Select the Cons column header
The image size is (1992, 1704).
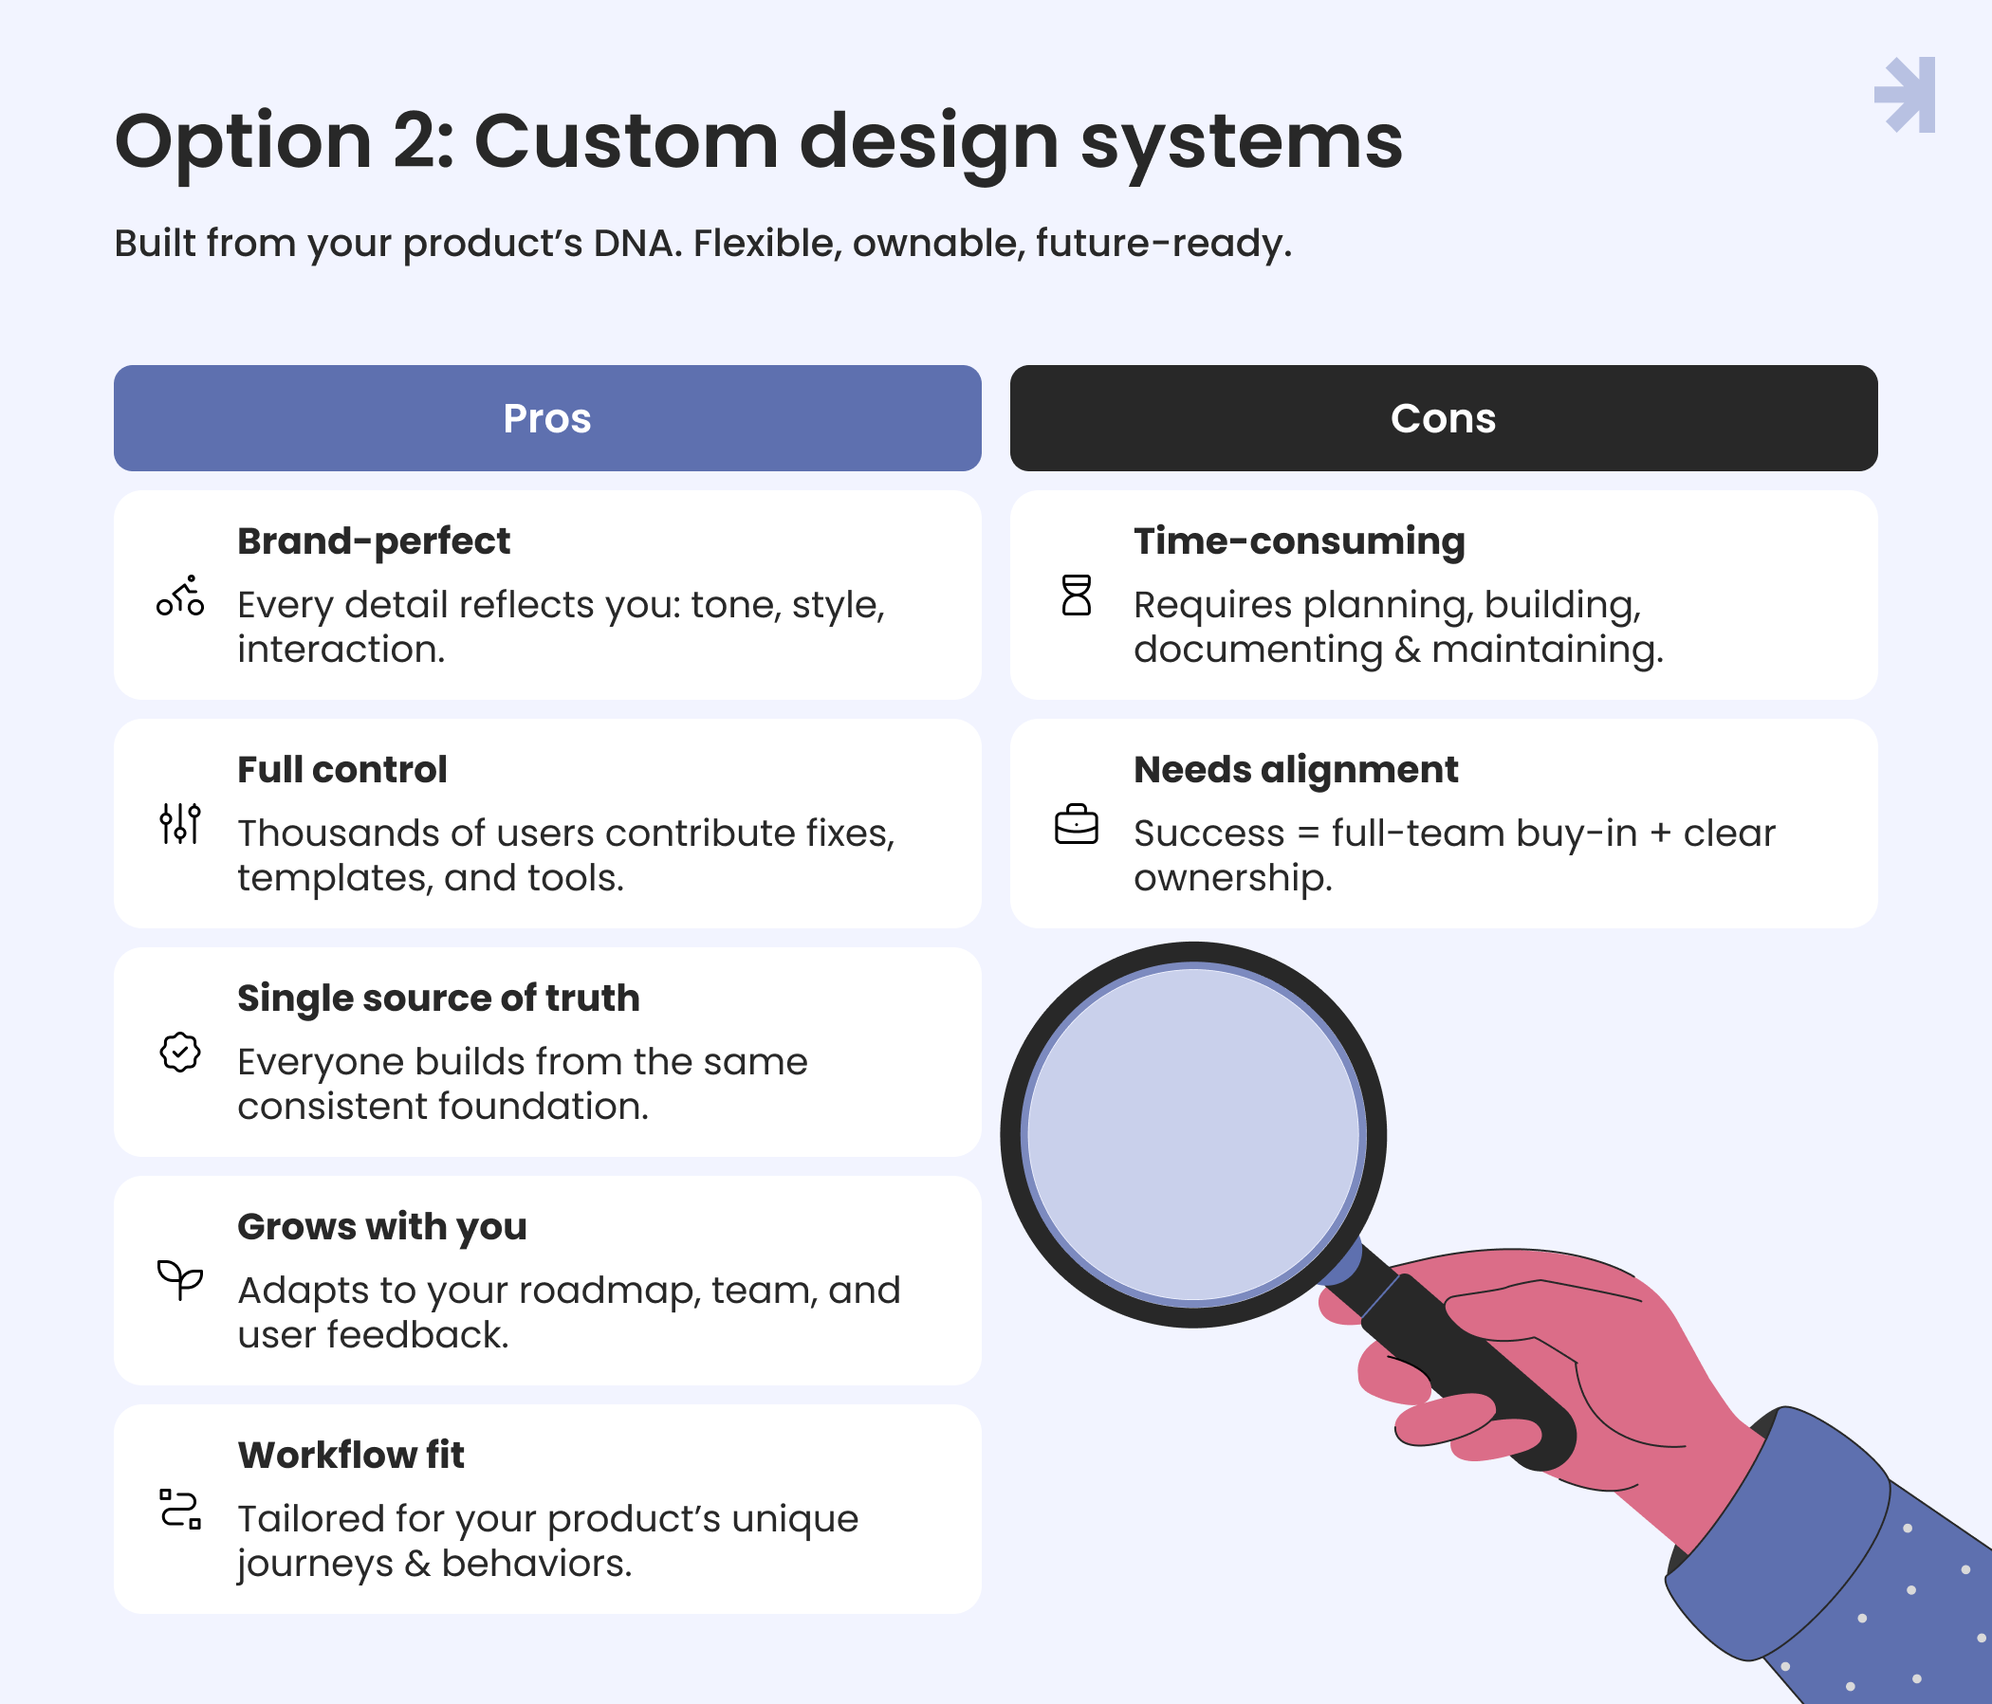1443,418
